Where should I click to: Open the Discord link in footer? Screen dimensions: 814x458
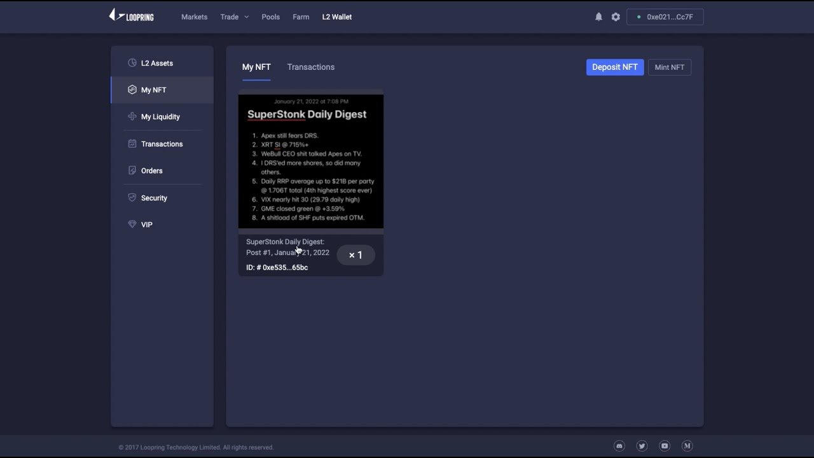[x=619, y=446]
